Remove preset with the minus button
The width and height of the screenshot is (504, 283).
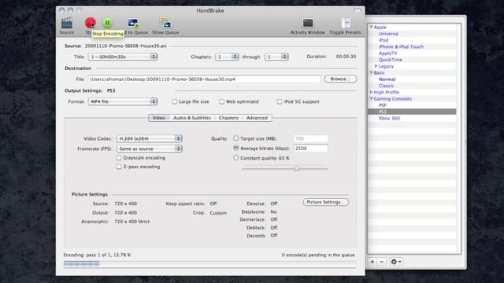pyautogui.click(x=381, y=262)
